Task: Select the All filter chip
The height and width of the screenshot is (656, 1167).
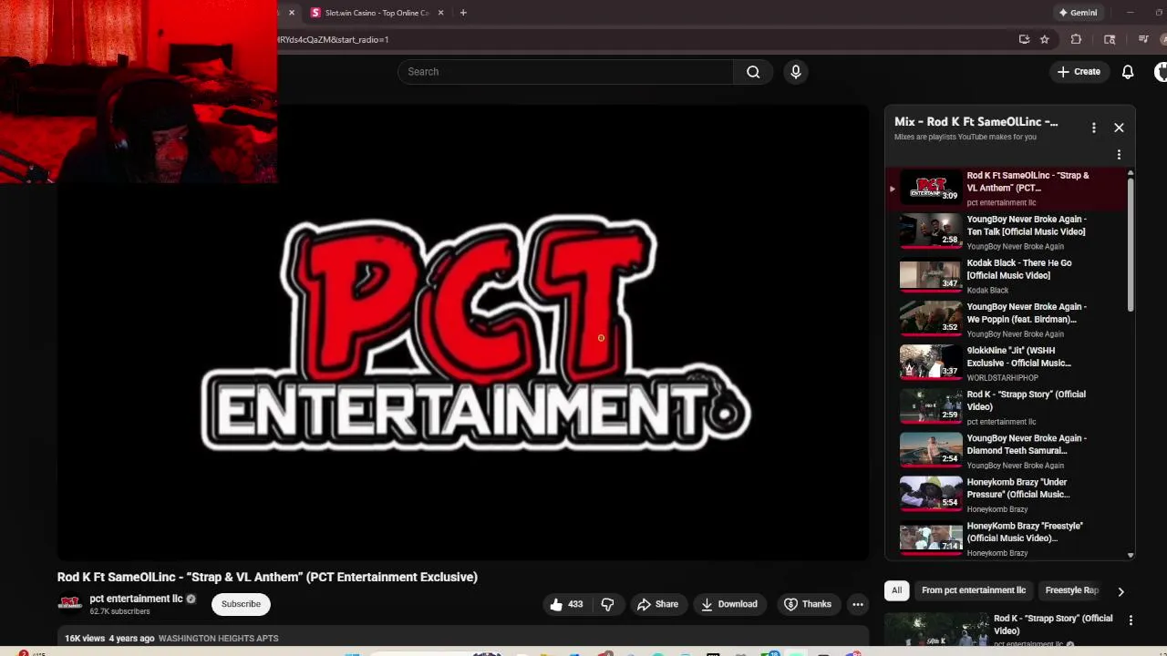Action: coord(896,590)
